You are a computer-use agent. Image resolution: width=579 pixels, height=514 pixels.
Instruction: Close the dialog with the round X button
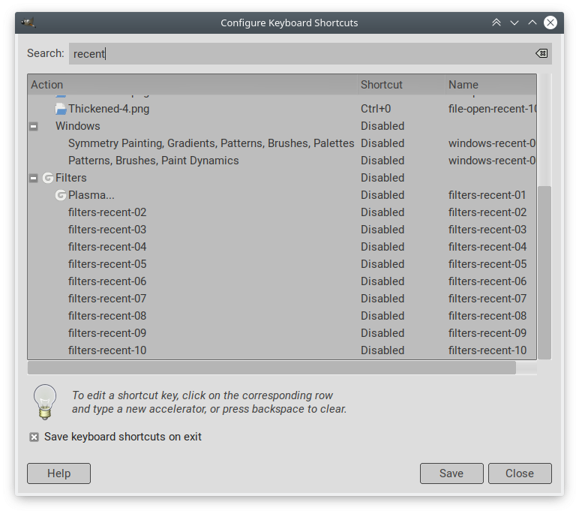click(x=550, y=23)
